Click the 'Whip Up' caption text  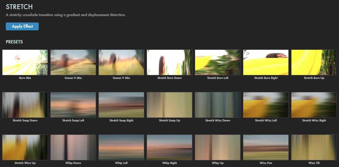[218, 163]
